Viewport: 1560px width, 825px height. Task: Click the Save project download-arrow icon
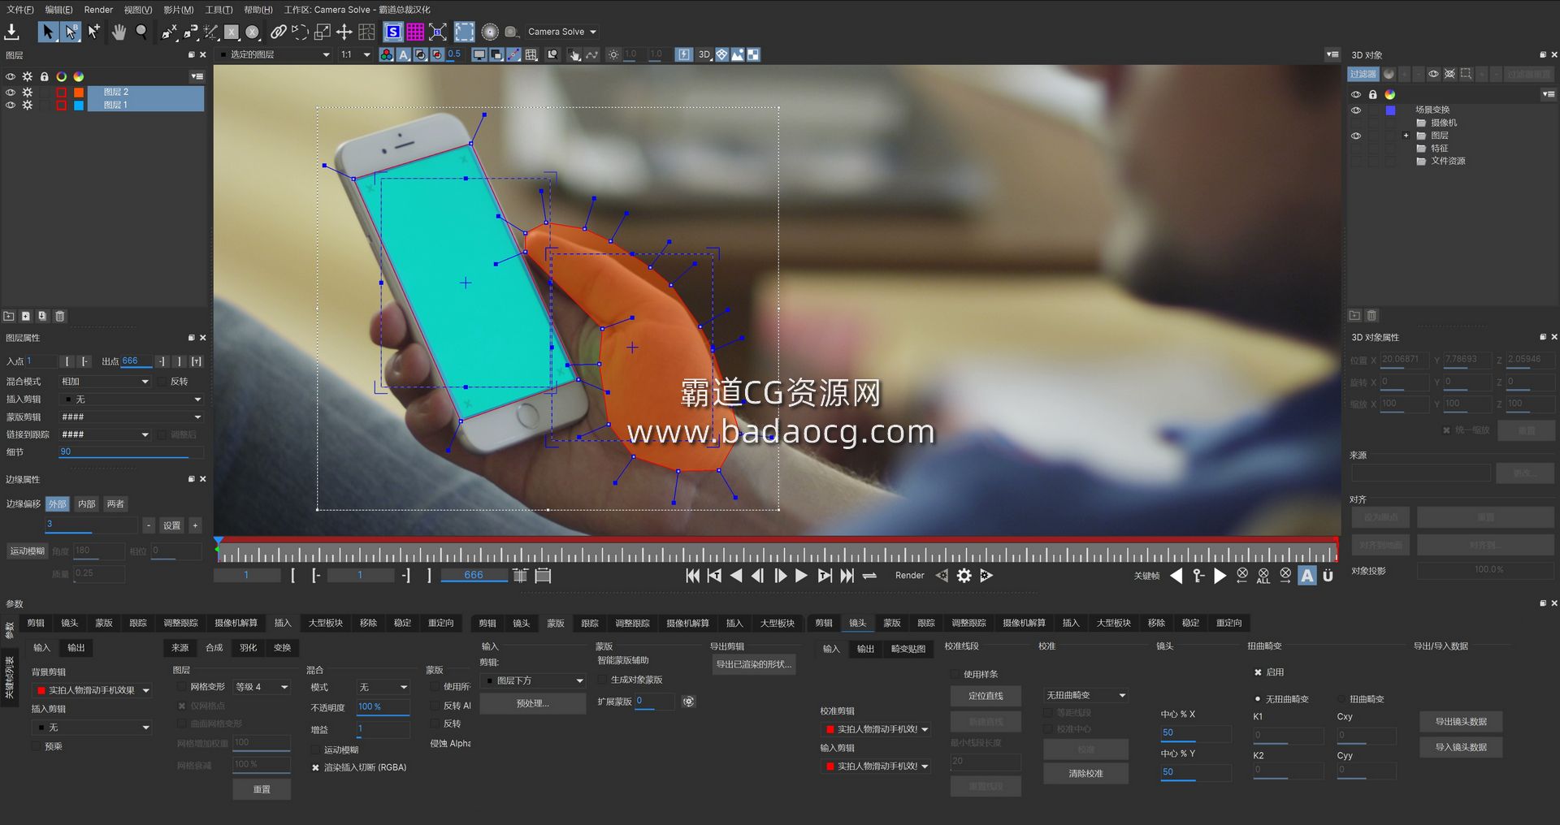click(x=12, y=32)
